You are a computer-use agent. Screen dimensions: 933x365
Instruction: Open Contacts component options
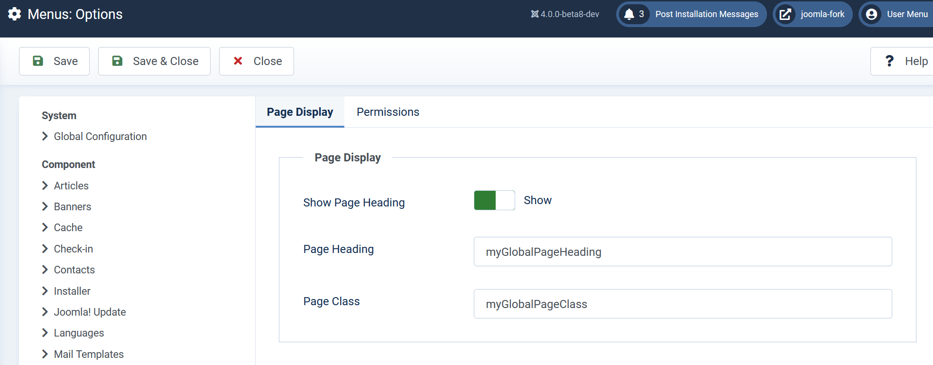74,270
